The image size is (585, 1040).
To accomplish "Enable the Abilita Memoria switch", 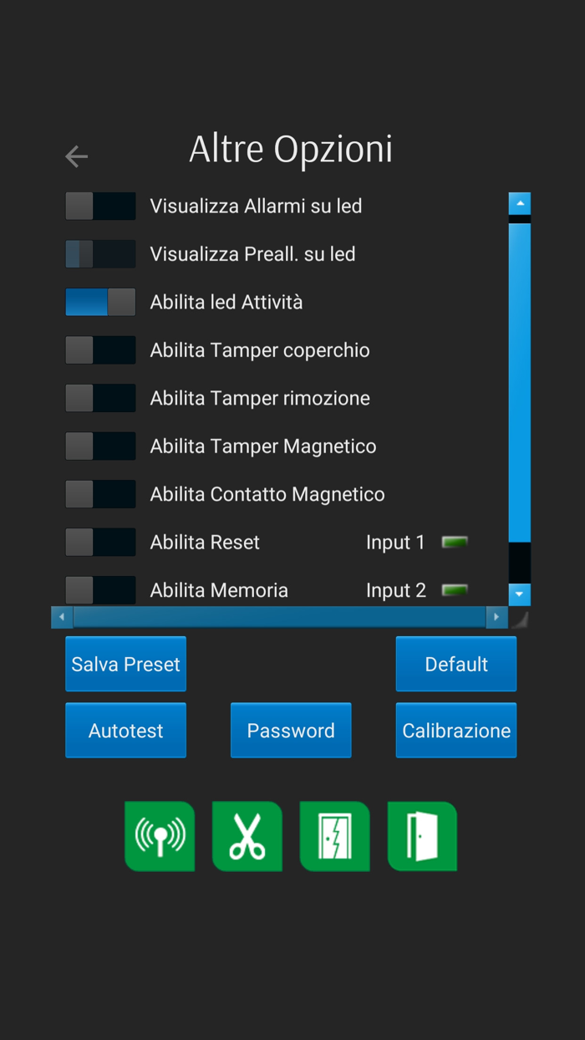I will [100, 589].
